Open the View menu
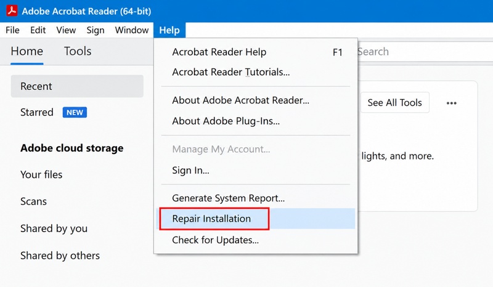The height and width of the screenshot is (287, 493). pos(66,30)
